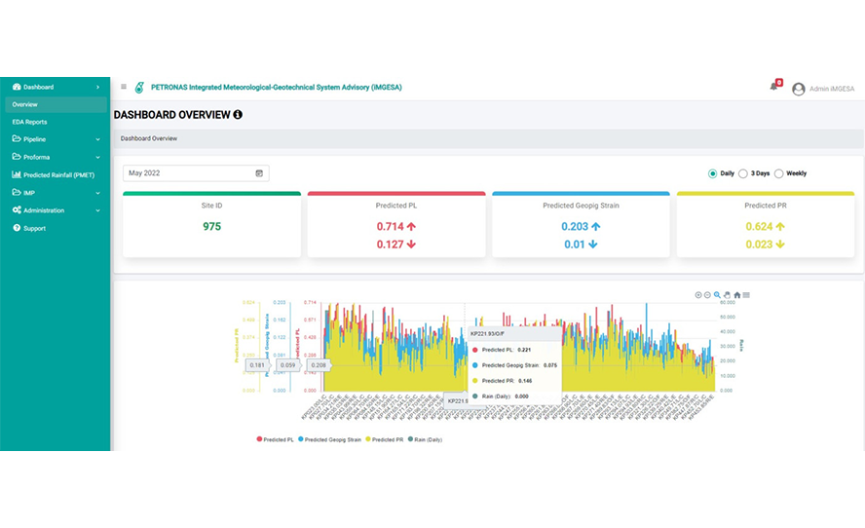Click the chart zoom out icon
The height and width of the screenshot is (528, 865).
click(707, 295)
